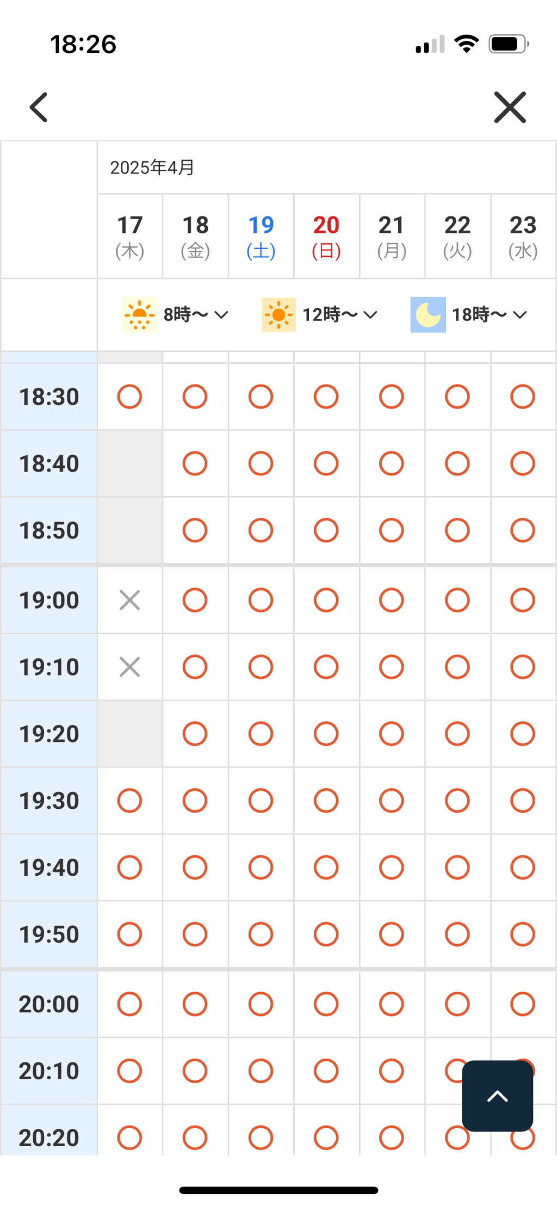Tap the scroll-to-top arrow button
The height and width of the screenshot is (1206, 557).
[497, 1096]
